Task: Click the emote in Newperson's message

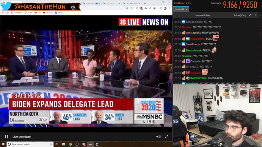Action: point(216,38)
